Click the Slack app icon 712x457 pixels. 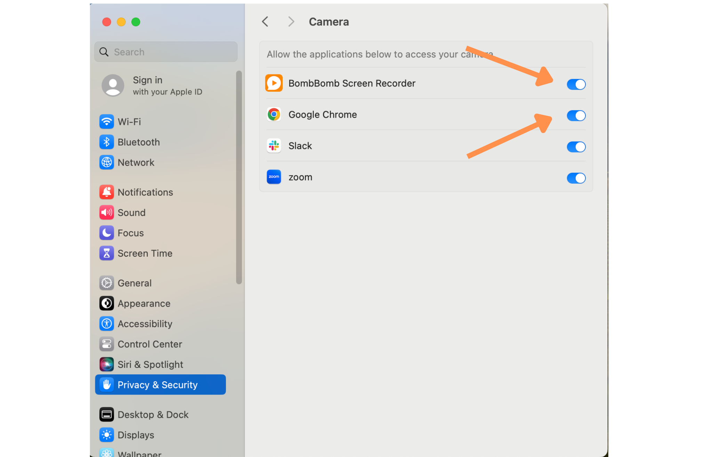point(274,146)
